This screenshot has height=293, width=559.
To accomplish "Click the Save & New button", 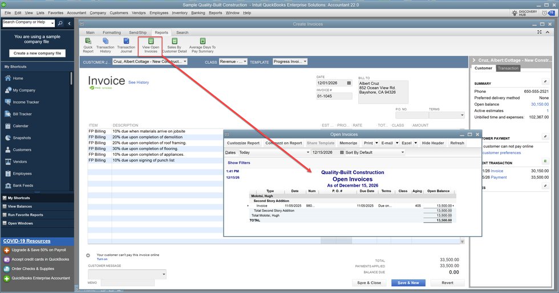I will [x=408, y=283].
